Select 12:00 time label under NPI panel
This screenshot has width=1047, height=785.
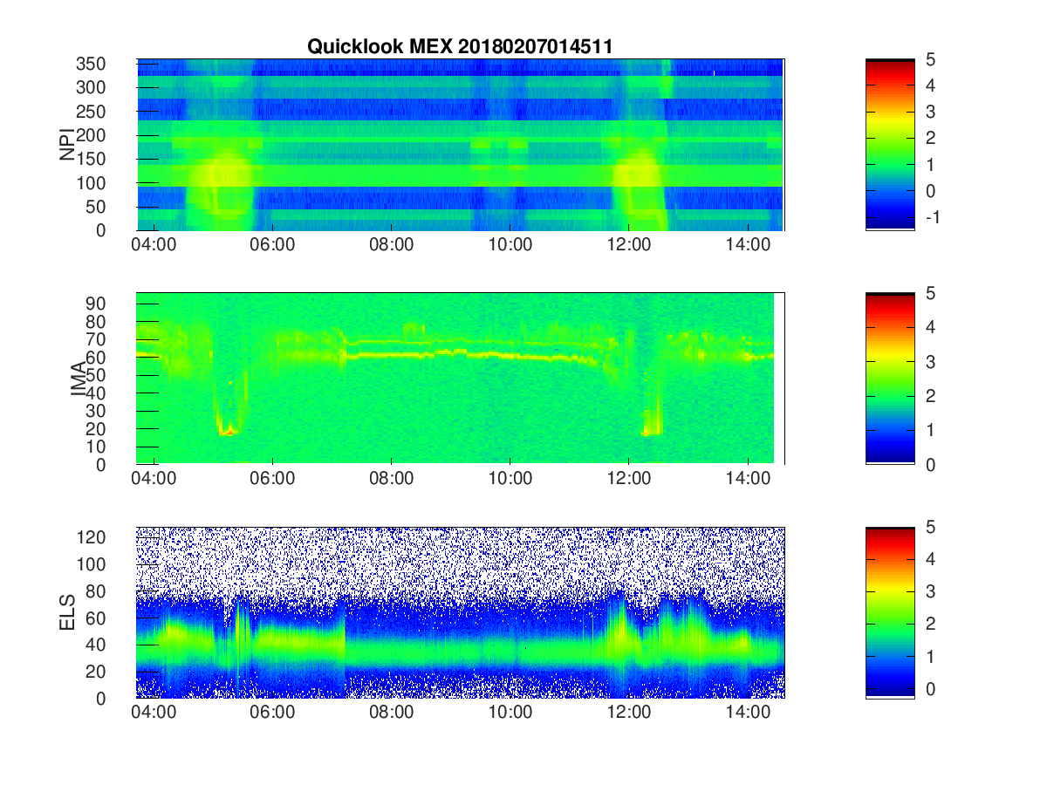[x=629, y=246]
